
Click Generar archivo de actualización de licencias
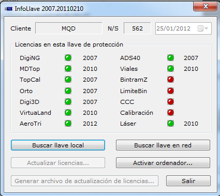(x=84, y=181)
